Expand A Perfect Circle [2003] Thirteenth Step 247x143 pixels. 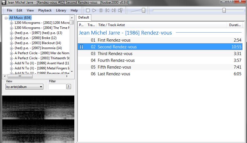[x=11, y=58]
